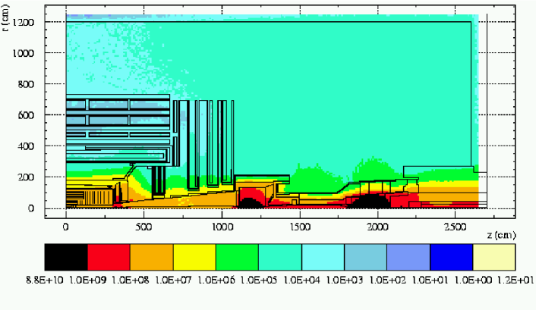Click the z (cm) axis title

click(502, 235)
